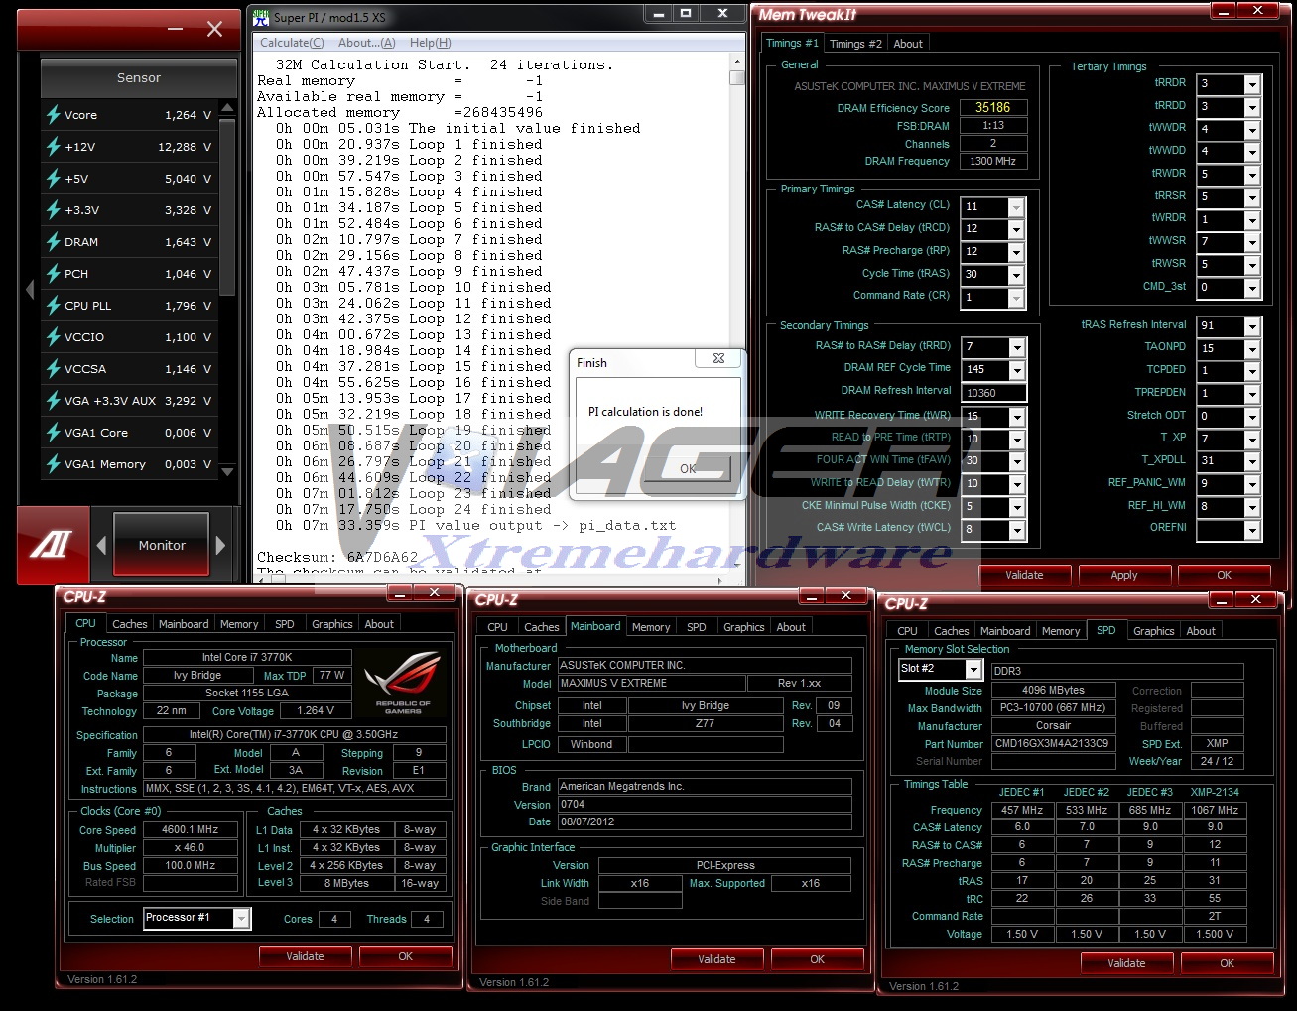Click the Monitor button in AI Suite
Viewport: 1297px width, 1011px height.
[x=161, y=545]
